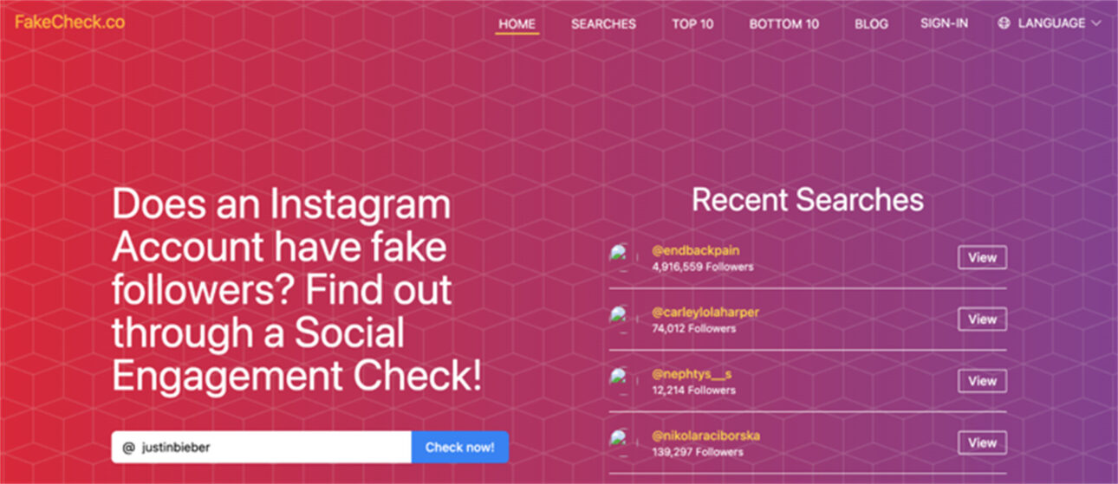Image resolution: width=1118 pixels, height=484 pixels.
Task: View the @endbackpain search result
Action: tap(982, 257)
